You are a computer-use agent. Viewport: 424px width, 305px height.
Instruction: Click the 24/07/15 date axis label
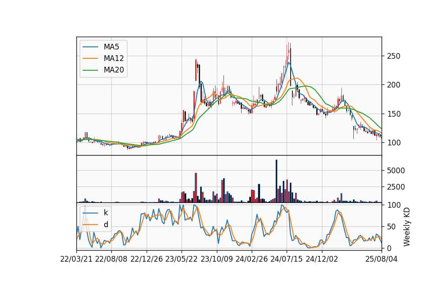tap(287, 259)
